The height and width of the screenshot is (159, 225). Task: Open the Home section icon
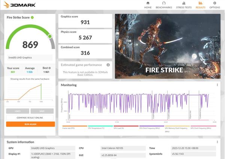tap(148, 3)
